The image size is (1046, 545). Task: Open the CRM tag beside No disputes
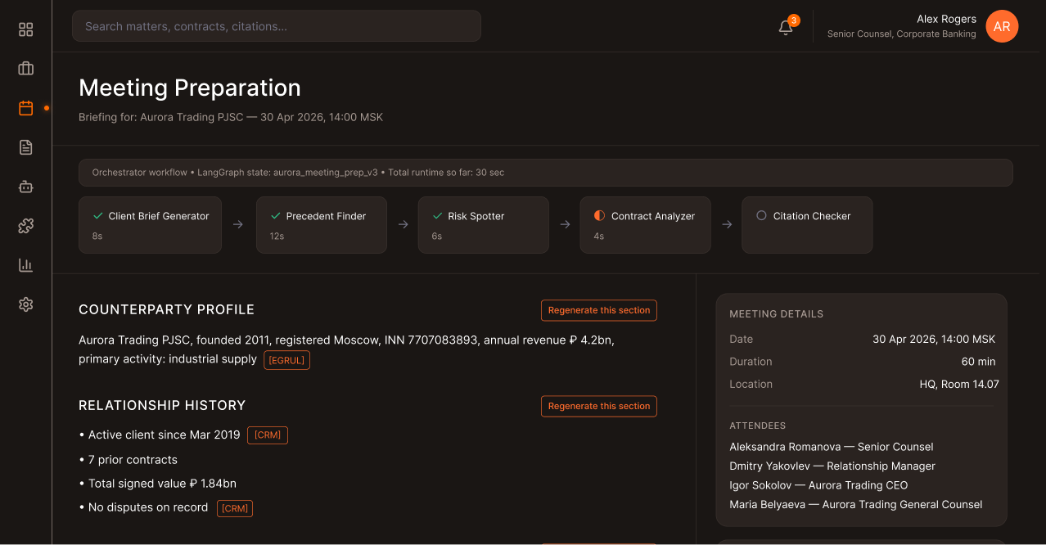(235, 508)
